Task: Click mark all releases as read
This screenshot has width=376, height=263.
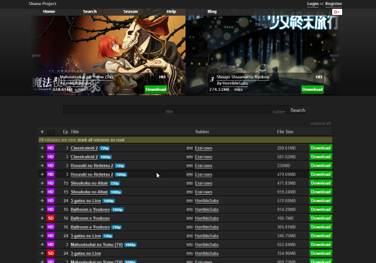Action: [x=101, y=140]
